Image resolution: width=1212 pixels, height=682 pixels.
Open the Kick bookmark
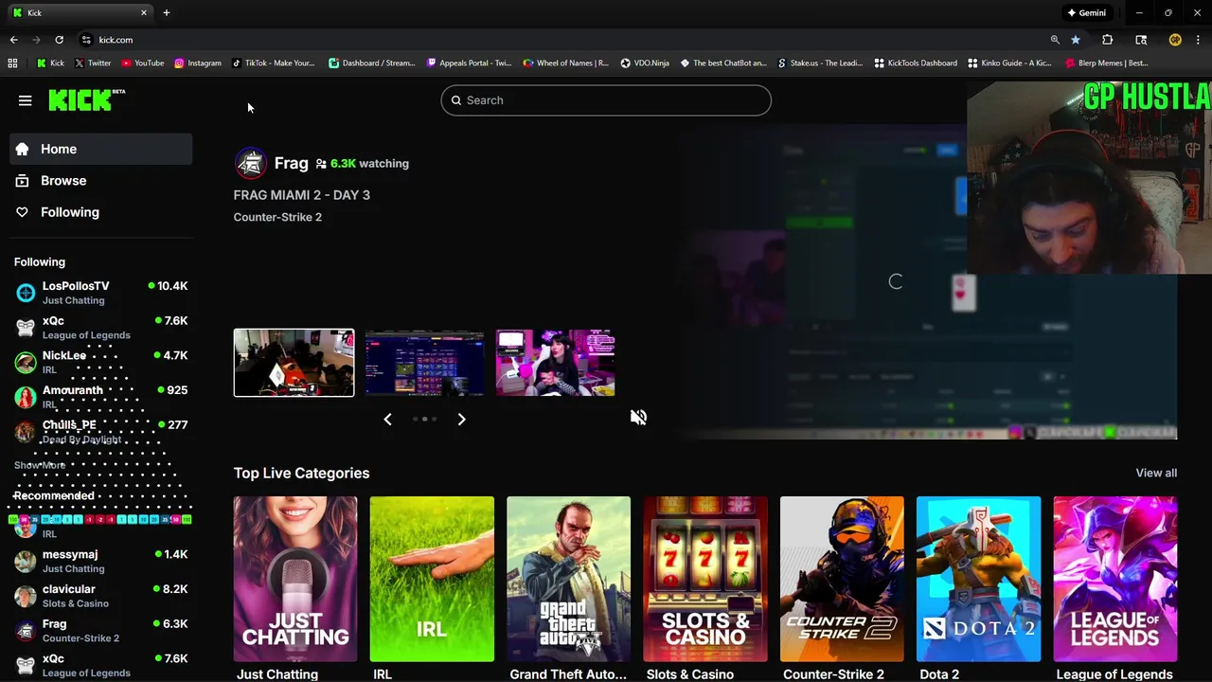(x=50, y=63)
